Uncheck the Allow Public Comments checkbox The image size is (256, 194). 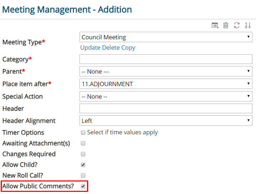[x=83, y=186]
